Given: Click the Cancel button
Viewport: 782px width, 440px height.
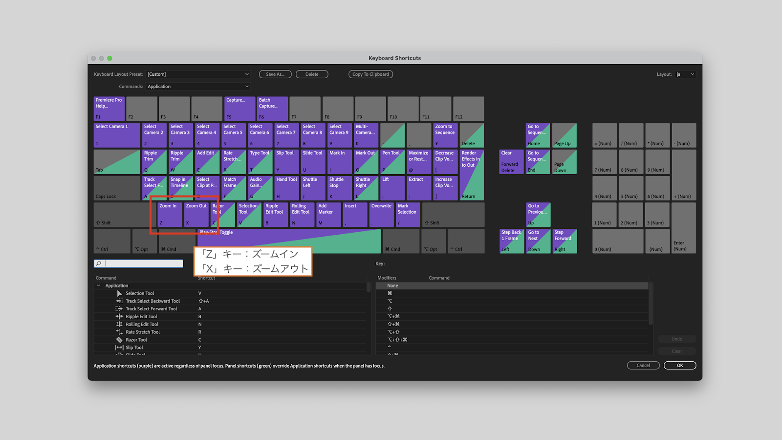Looking at the screenshot, I should coord(643,365).
